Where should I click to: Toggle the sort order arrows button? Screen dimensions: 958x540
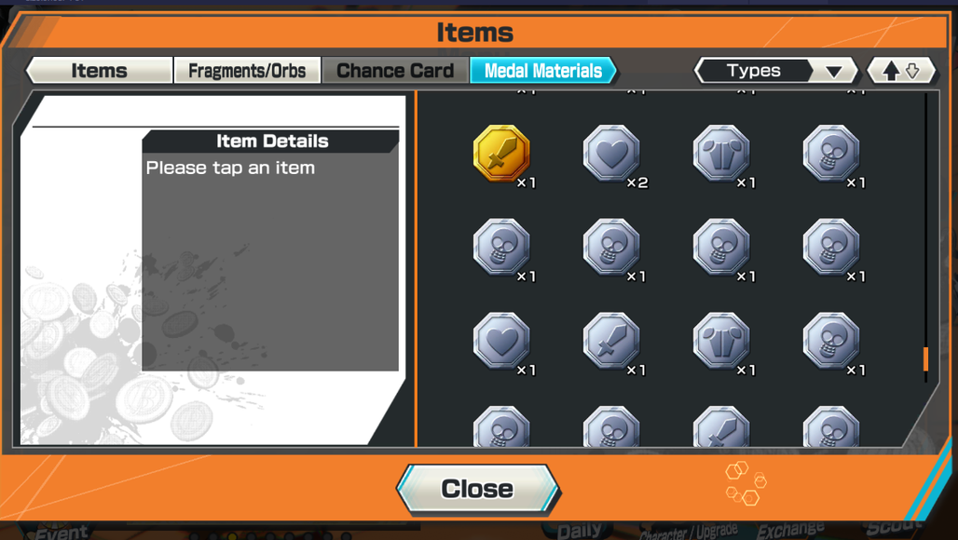pos(901,71)
